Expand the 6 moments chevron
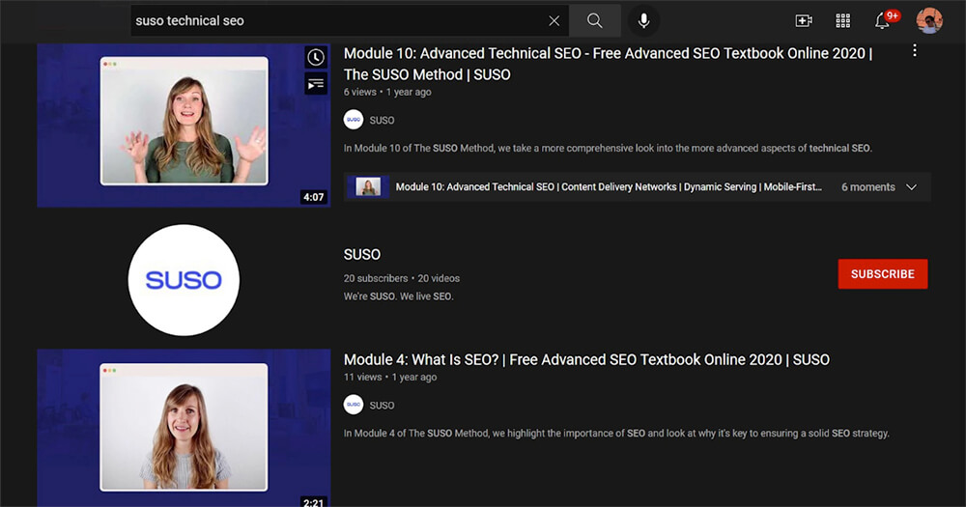Viewport: 966px width, 507px height. point(912,187)
